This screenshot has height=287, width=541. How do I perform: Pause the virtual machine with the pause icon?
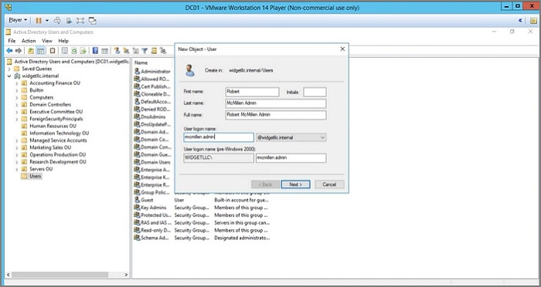point(39,21)
